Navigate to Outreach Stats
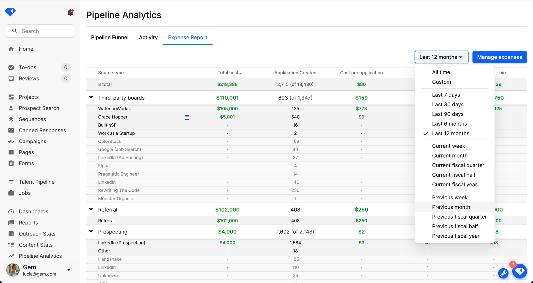The image size is (533, 283). point(37,234)
